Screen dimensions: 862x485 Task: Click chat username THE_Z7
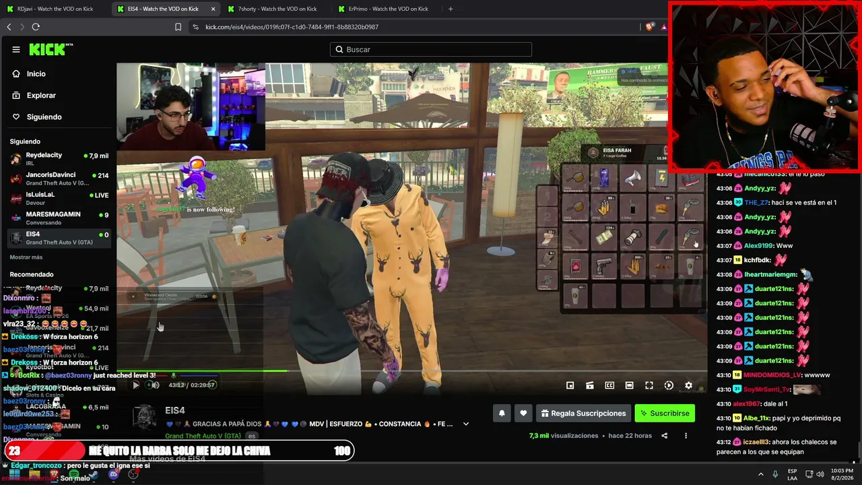point(756,202)
